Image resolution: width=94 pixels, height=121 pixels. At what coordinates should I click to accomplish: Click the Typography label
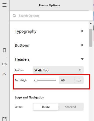26,31
